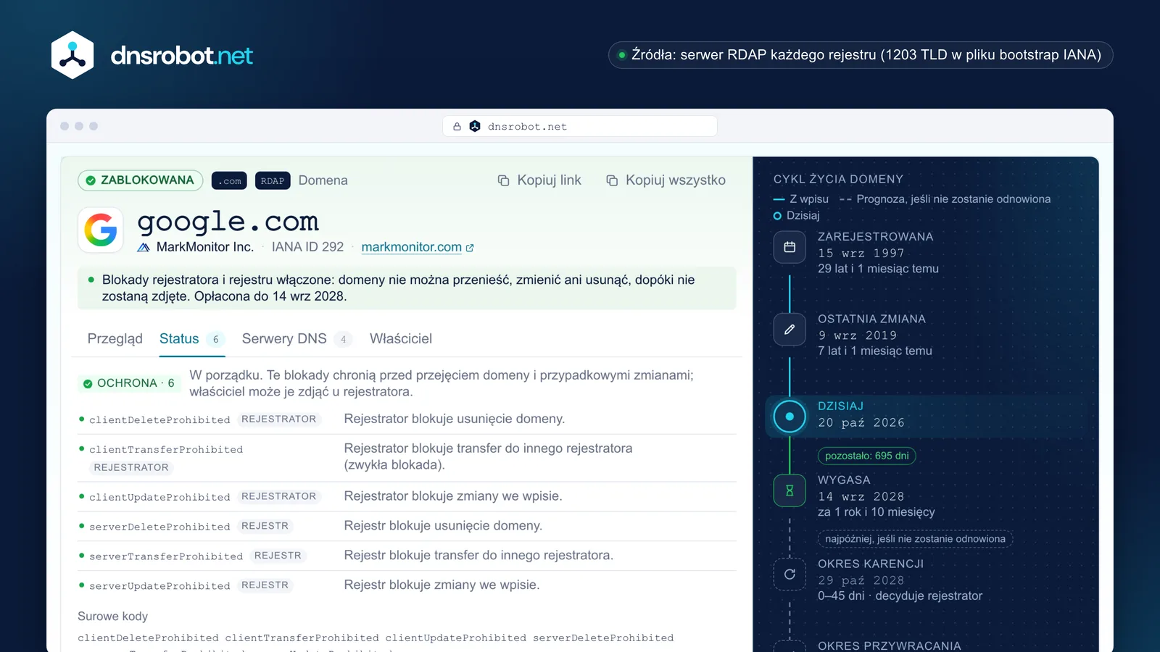Image resolution: width=1160 pixels, height=652 pixels.
Task: Click the RDAP badge
Action: pyautogui.click(x=273, y=181)
